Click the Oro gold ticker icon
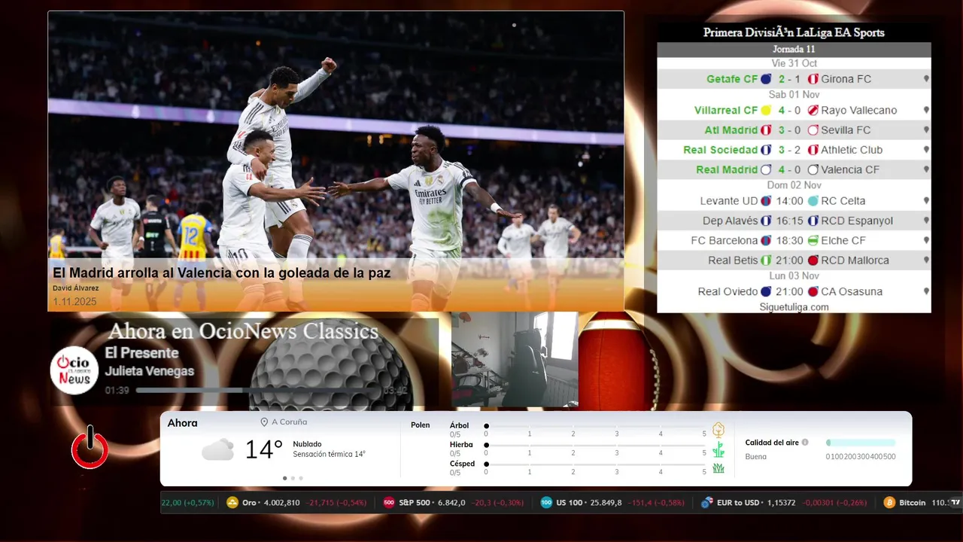963x542 pixels. 232,502
